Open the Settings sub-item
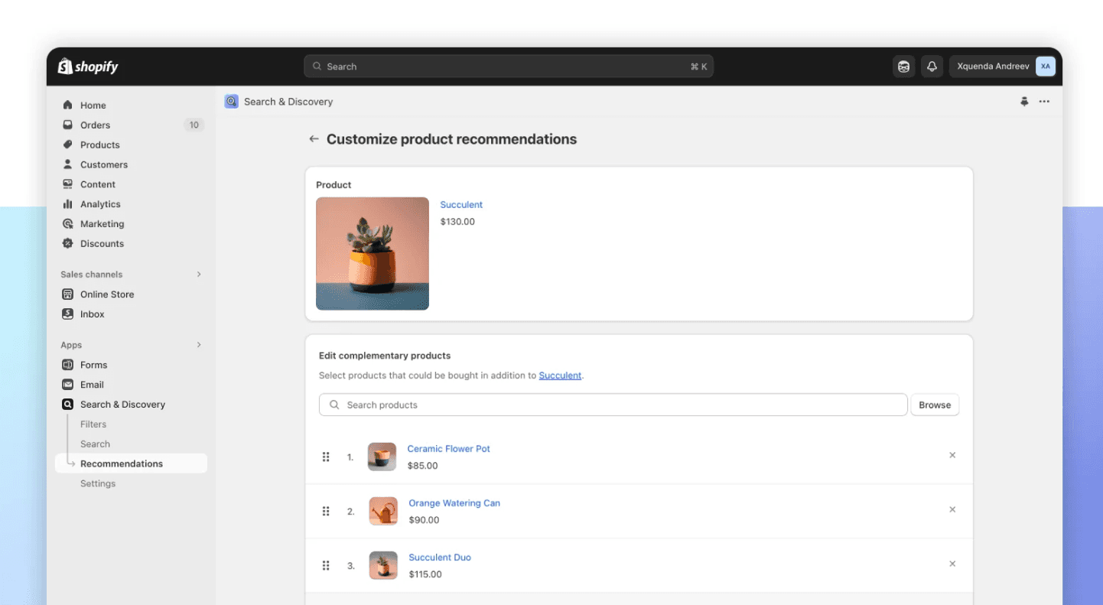The image size is (1103, 605). [98, 484]
